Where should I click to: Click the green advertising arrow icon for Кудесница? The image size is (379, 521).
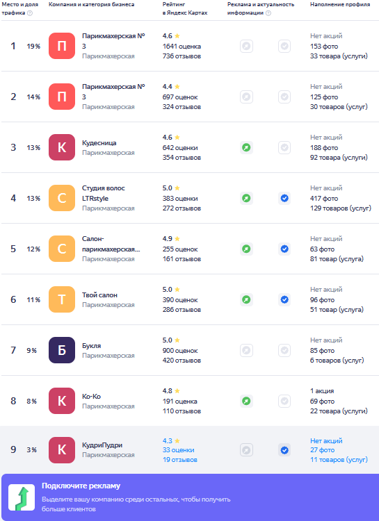tap(246, 147)
